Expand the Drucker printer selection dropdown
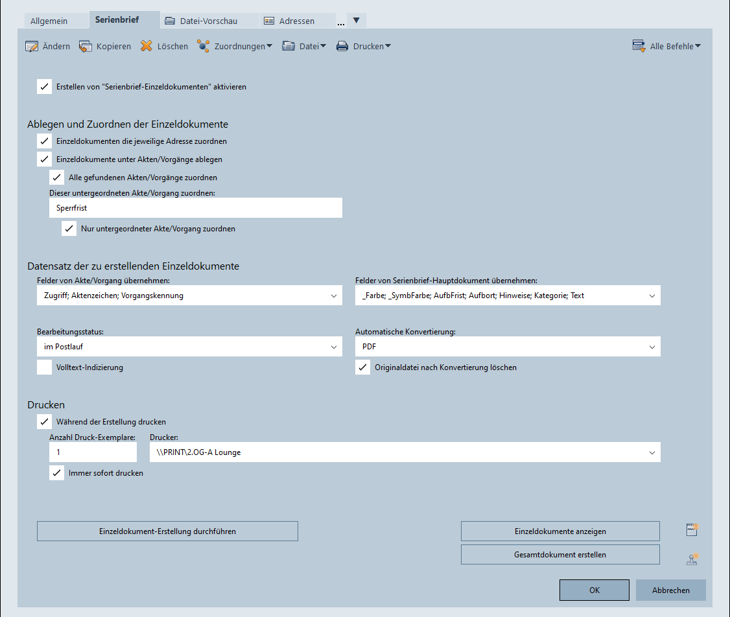Image resolution: width=730 pixels, height=617 pixels. click(652, 452)
